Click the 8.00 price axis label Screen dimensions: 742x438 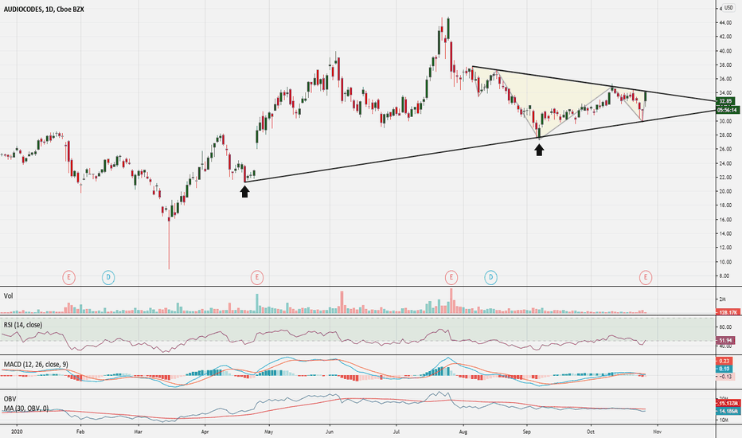point(724,276)
